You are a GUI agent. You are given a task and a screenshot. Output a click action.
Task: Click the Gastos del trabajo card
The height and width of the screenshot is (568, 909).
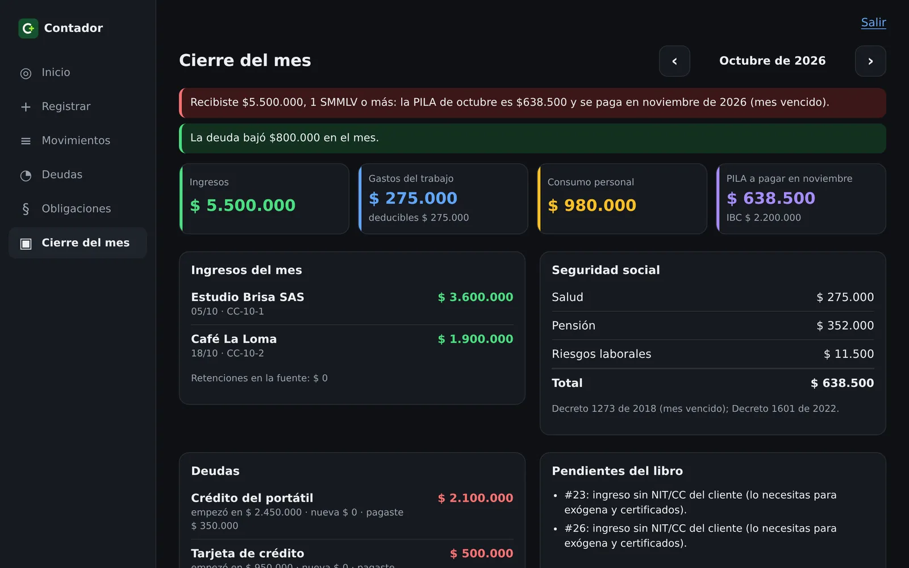coord(443,199)
